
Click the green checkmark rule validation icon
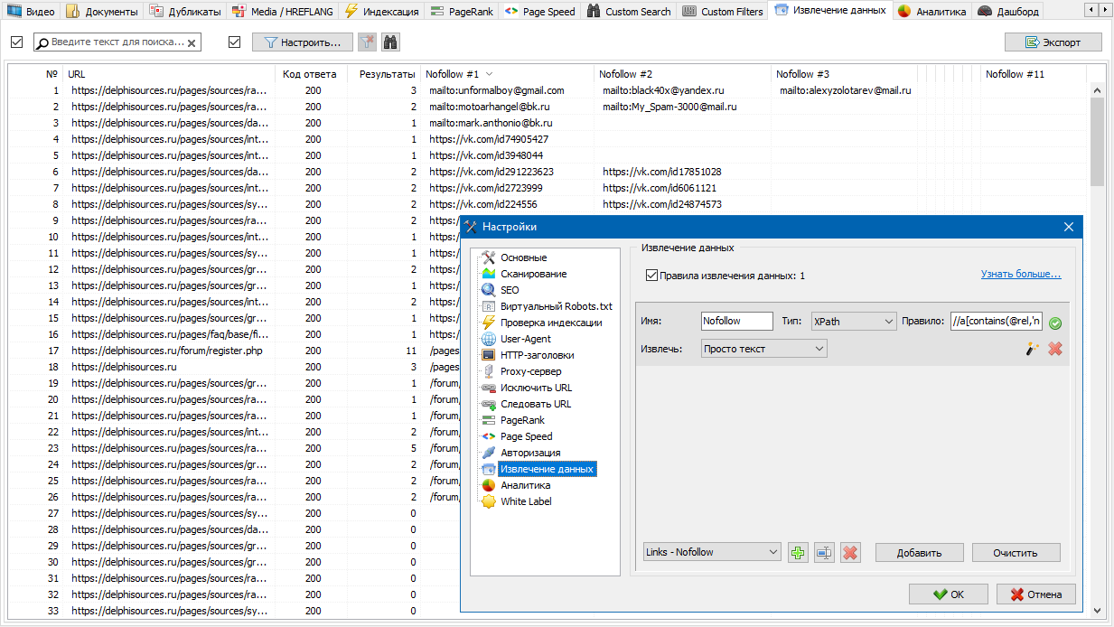tap(1055, 323)
